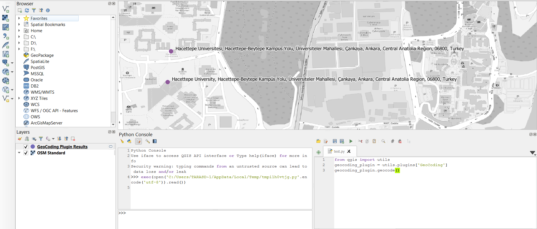This screenshot has width=537, height=229.
Task: Expand the F:\ drive node
Action: pyautogui.click(x=19, y=49)
